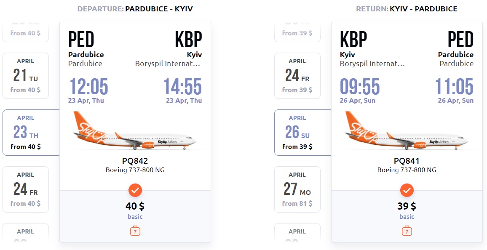The width and height of the screenshot is (487, 250).
Task: Click the 12:05 departure time on PED card
Action: point(89,86)
